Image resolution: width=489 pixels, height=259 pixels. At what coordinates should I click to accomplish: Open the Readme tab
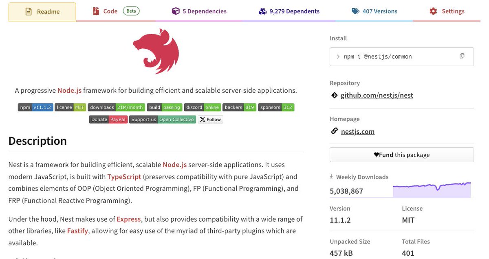tap(42, 11)
